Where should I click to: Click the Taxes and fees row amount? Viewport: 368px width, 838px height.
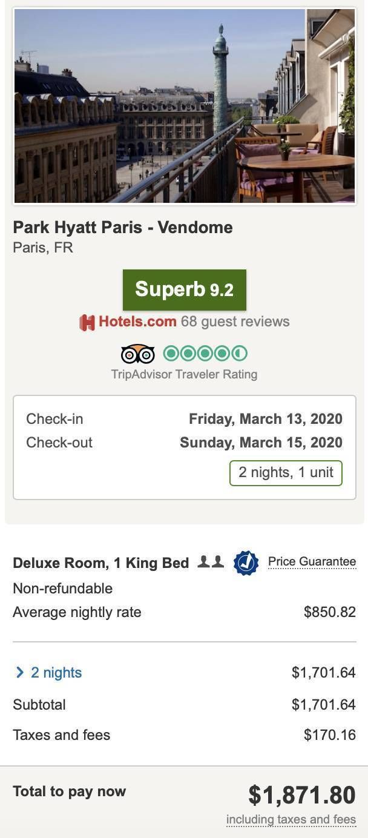coord(330,735)
